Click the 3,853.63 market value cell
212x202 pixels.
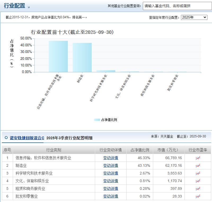169,173
